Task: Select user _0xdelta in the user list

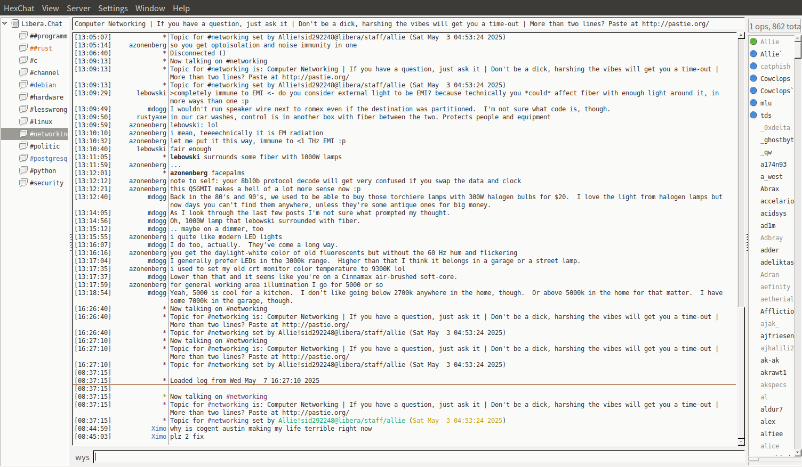Action: coord(775,128)
